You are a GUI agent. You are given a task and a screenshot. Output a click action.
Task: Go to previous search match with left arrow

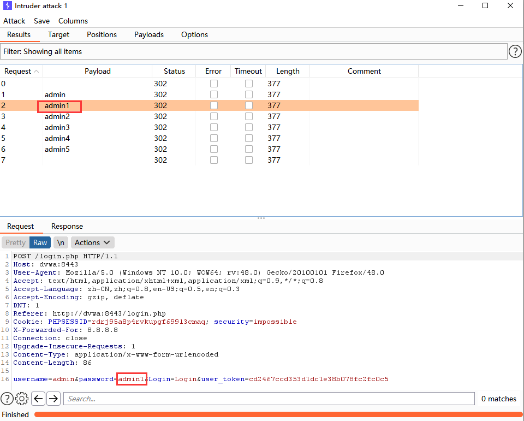(x=38, y=399)
